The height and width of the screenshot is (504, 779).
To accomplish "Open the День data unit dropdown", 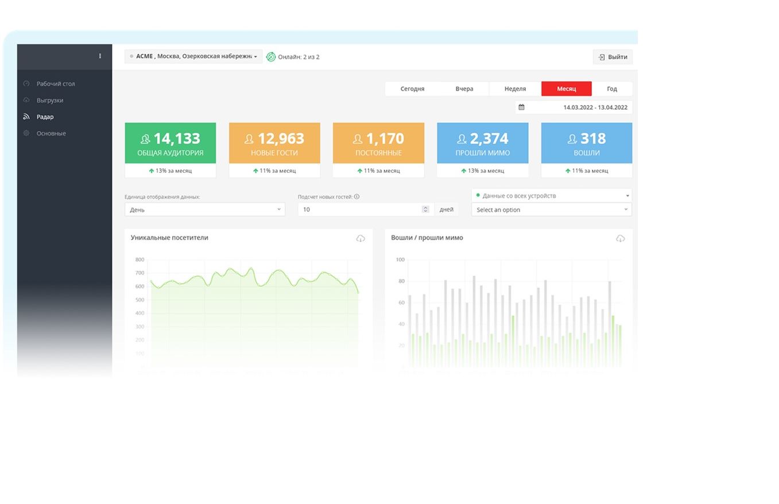I will pyautogui.click(x=205, y=210).
